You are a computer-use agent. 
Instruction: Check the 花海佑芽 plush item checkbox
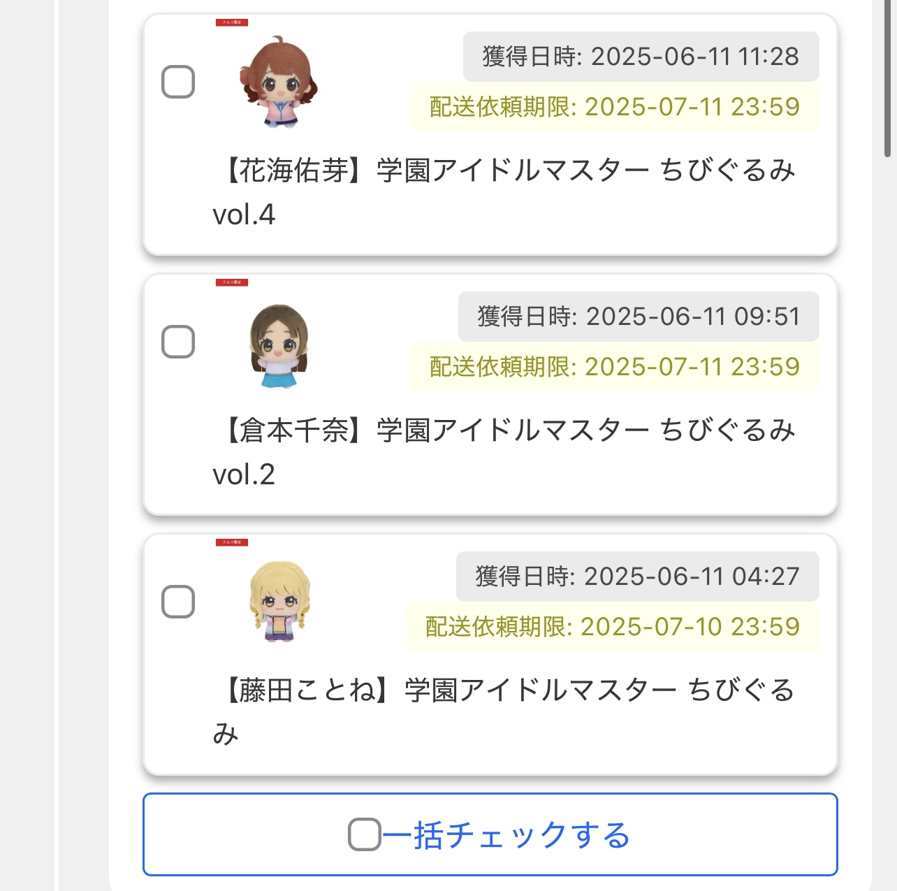pos(178,82)
